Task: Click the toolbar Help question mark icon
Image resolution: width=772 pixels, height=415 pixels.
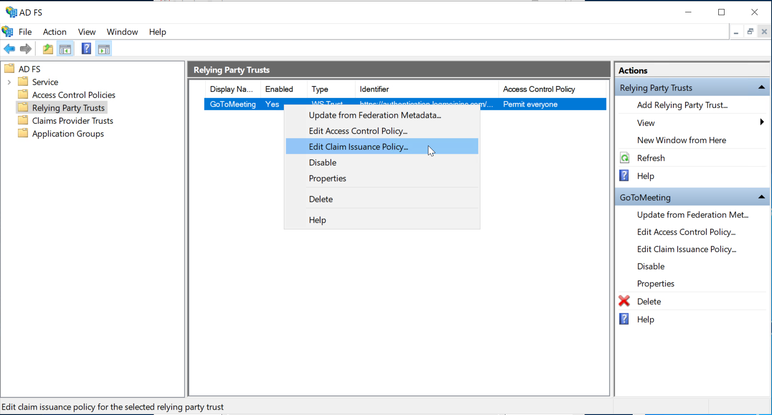Action: point(86,49)
